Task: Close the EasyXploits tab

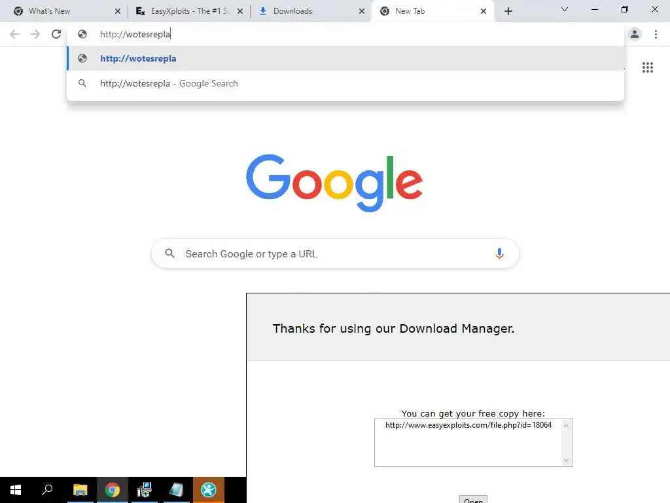Action: tap(240, 11)
